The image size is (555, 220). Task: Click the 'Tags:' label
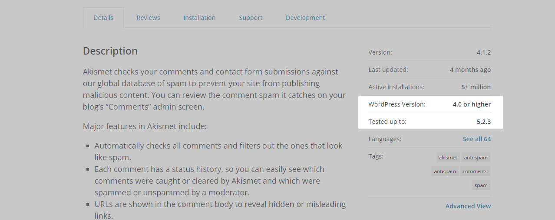point(376,156)
